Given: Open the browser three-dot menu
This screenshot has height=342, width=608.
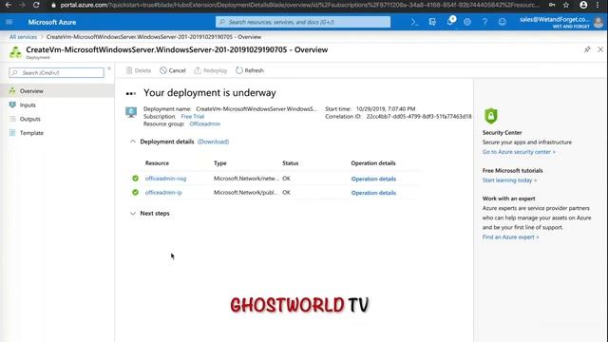Looking at the screenshot, I should click(x=598, y=5).
